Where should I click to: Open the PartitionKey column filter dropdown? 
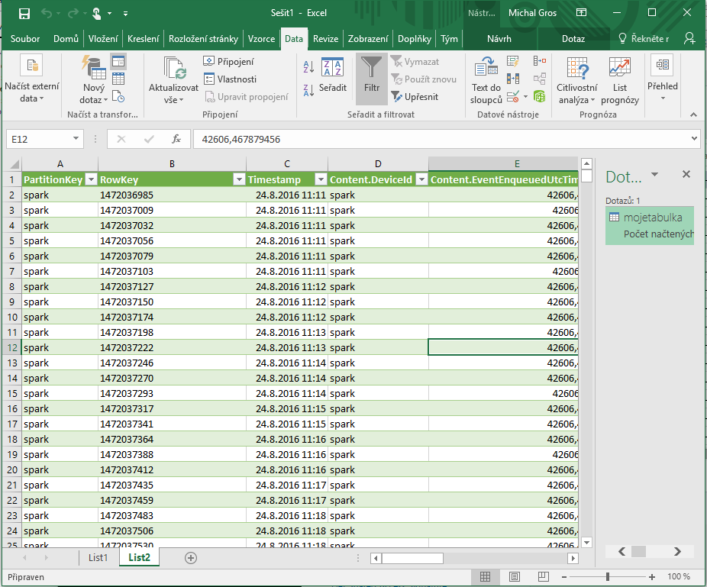coord(91,179)
